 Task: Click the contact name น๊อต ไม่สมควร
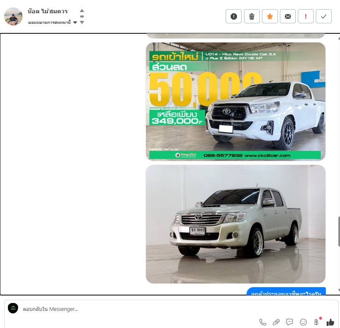tap(48, 11)
